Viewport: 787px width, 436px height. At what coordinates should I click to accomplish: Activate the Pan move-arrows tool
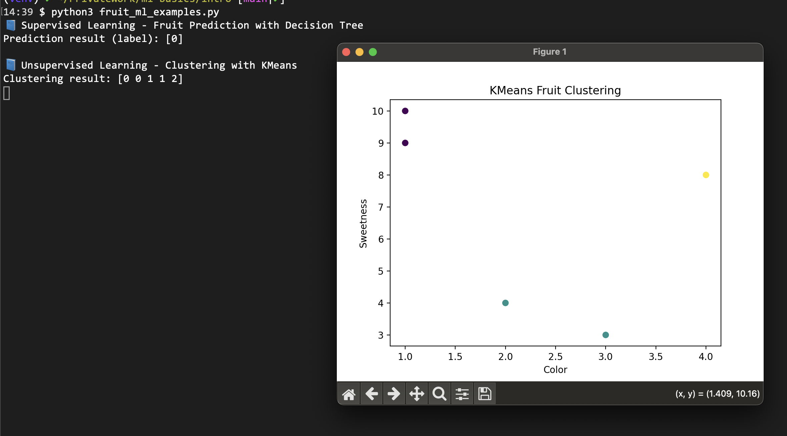coord(417,394)
